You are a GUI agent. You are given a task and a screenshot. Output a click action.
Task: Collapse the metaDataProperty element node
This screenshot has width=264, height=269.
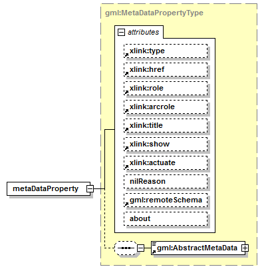click(90, 189)
